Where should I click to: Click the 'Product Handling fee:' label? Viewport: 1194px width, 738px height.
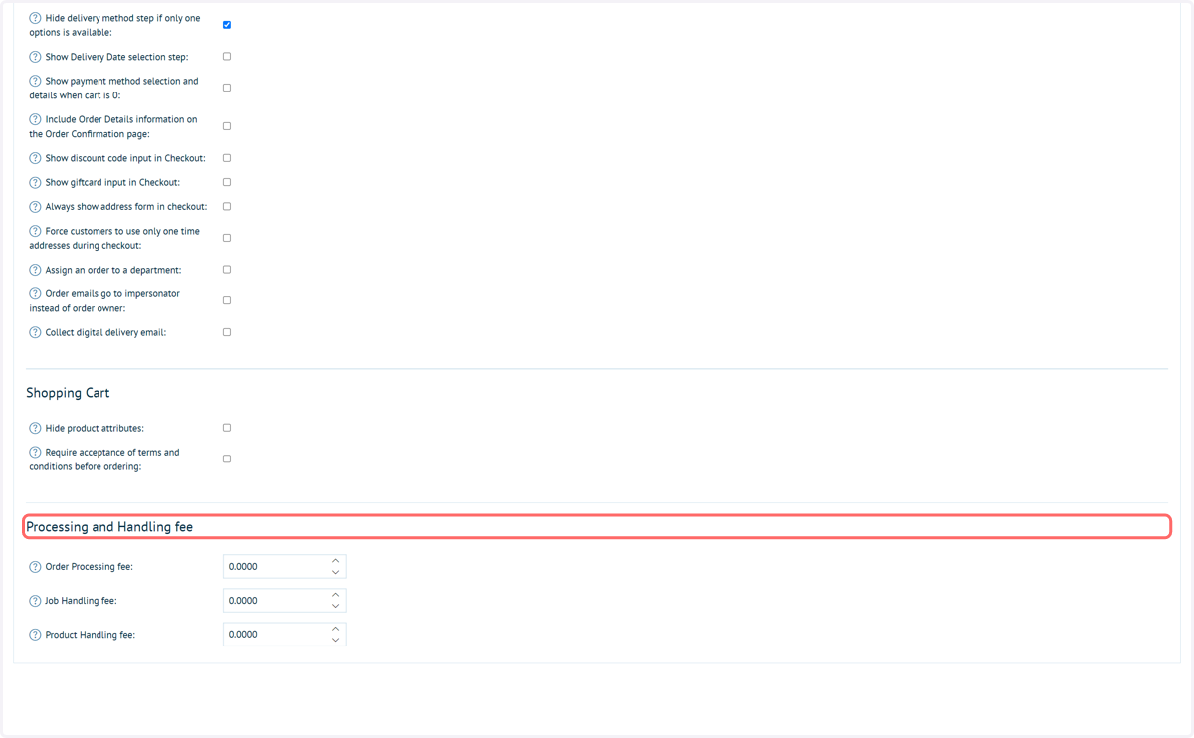pos(90,635)
